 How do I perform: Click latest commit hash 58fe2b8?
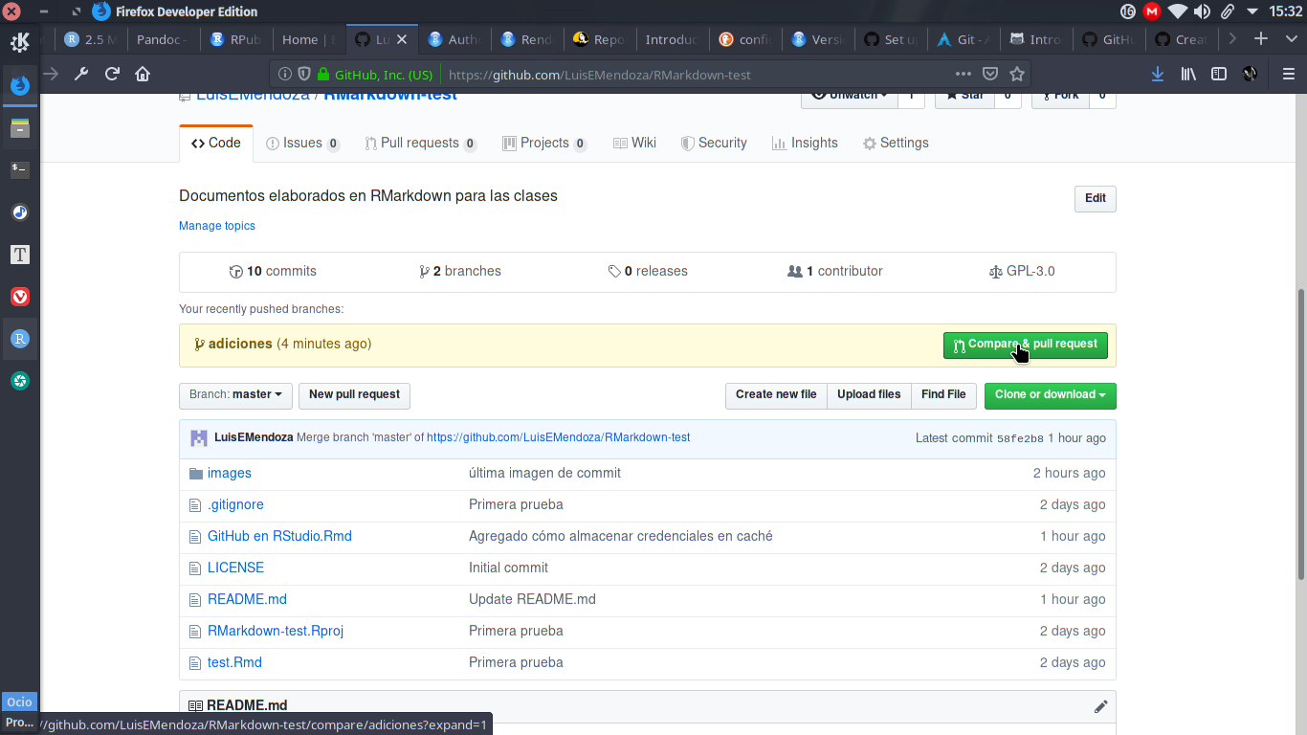point(1020,438)
